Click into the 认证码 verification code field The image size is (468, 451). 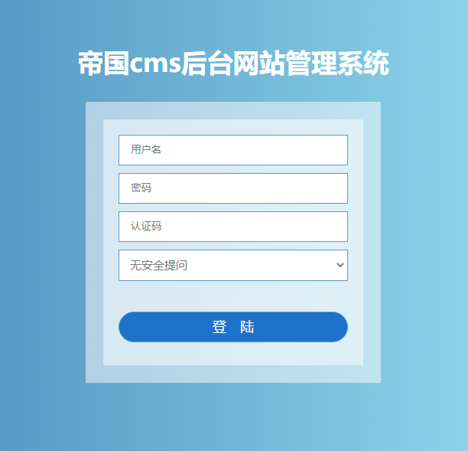[x=233, y=227]
